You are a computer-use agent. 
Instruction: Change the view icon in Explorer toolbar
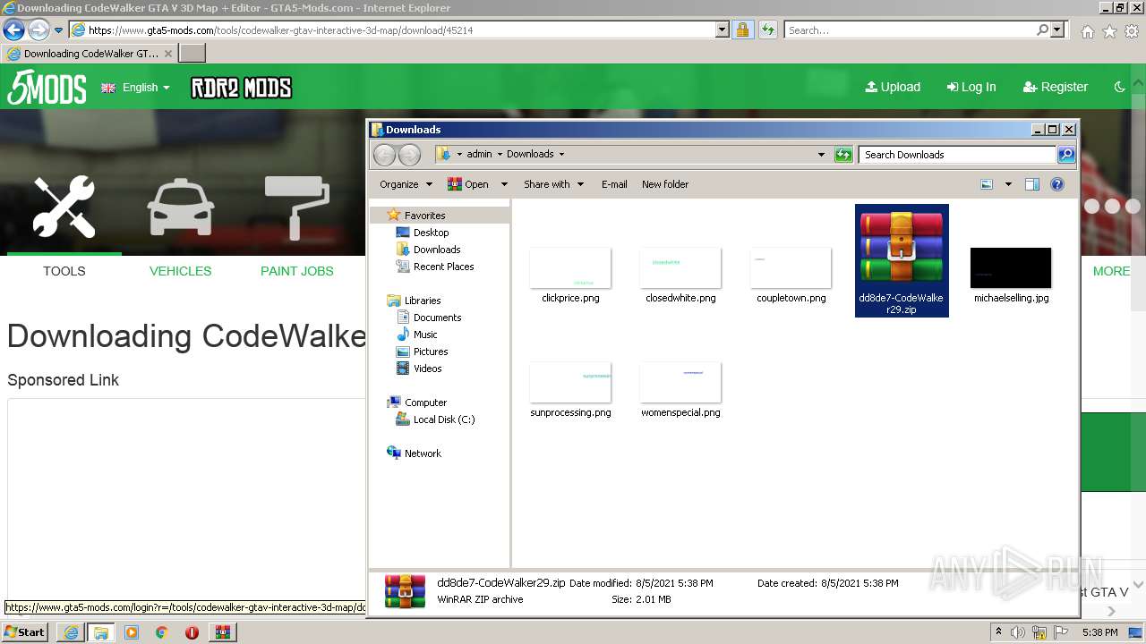tap(987, 184)
